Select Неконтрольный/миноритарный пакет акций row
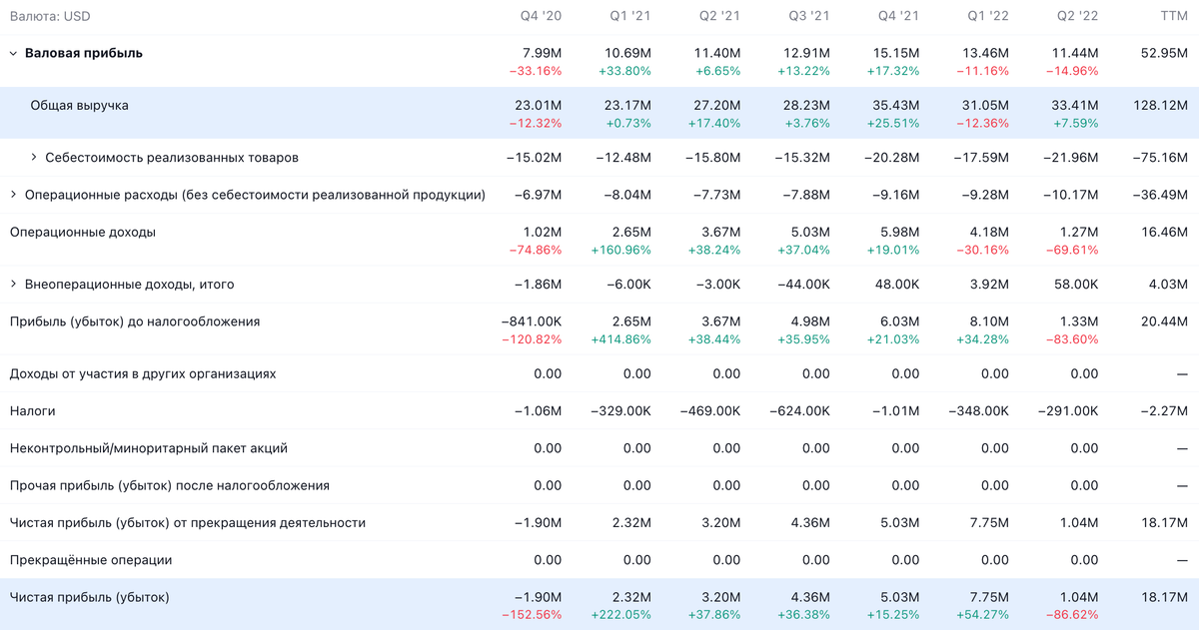1199x630 pixels. (149, 448)
